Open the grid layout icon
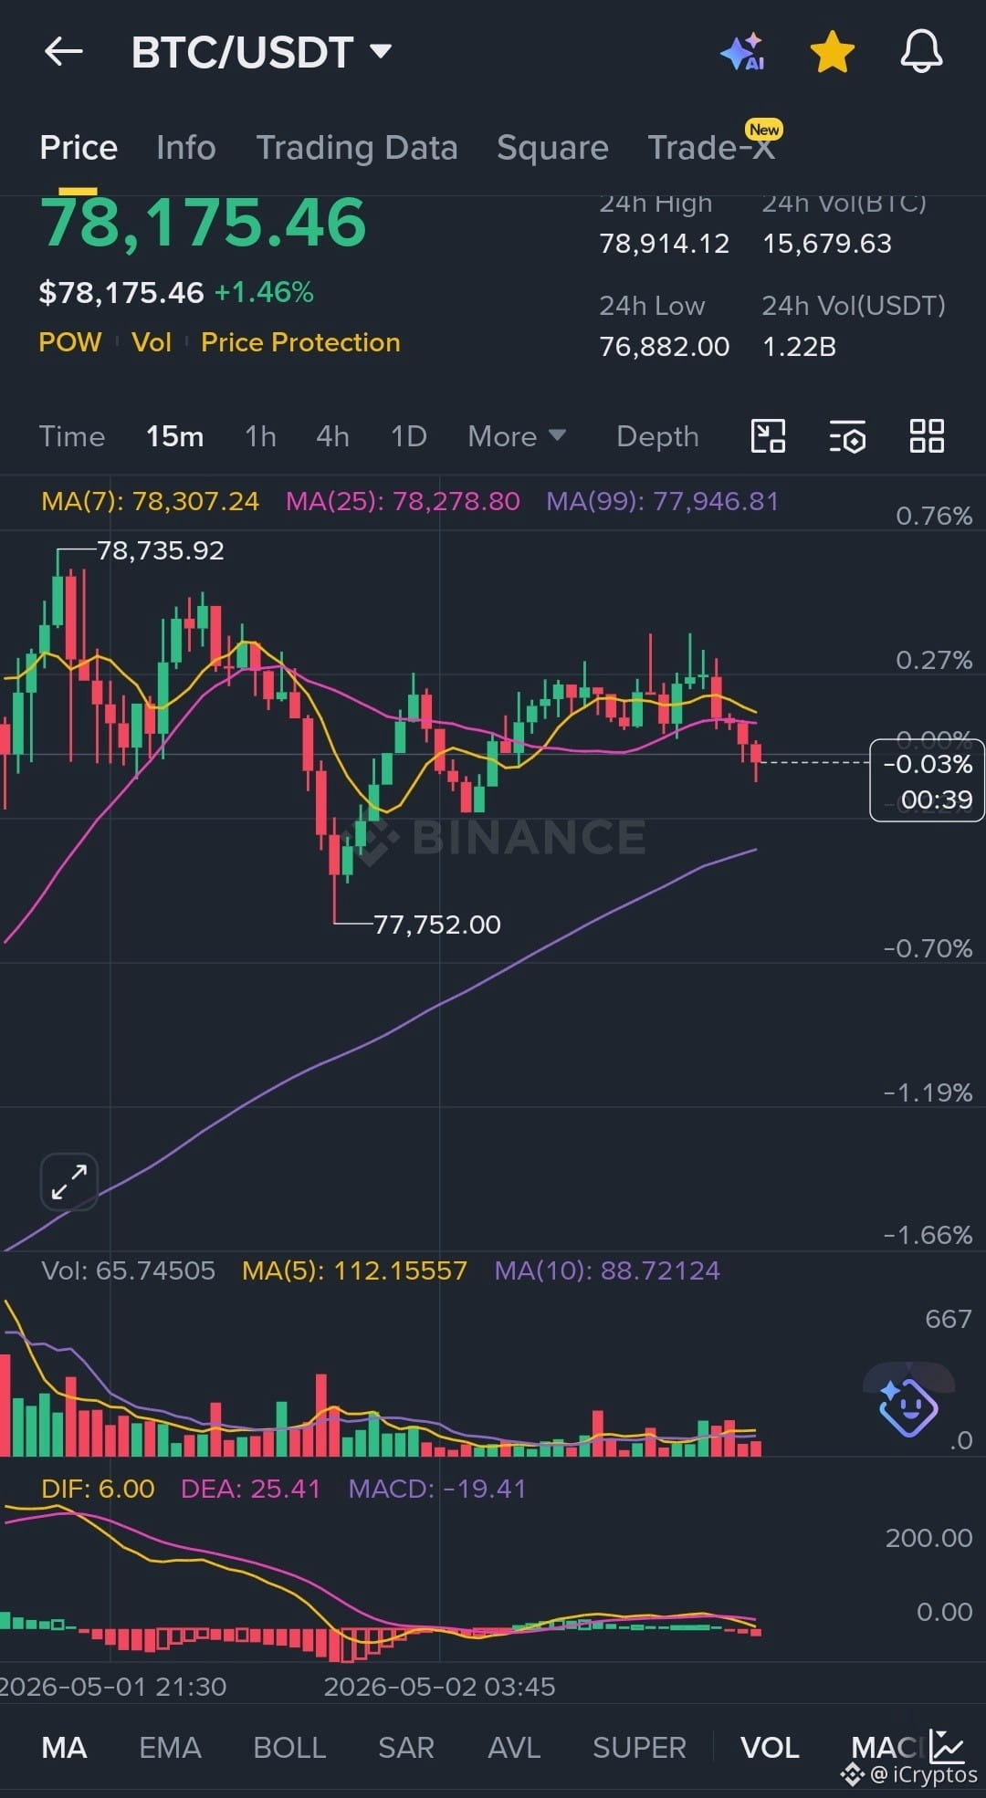This screenshot has width=986, height=1798. click(x=927, y=436)
